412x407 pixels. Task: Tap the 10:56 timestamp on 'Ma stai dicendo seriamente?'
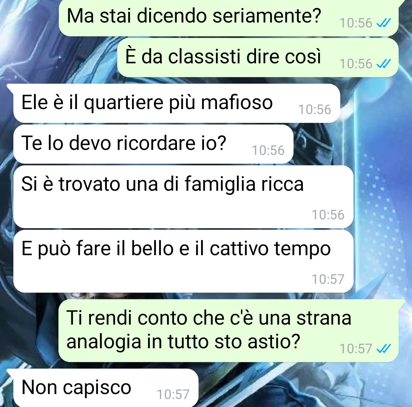[x=356, y=23]
